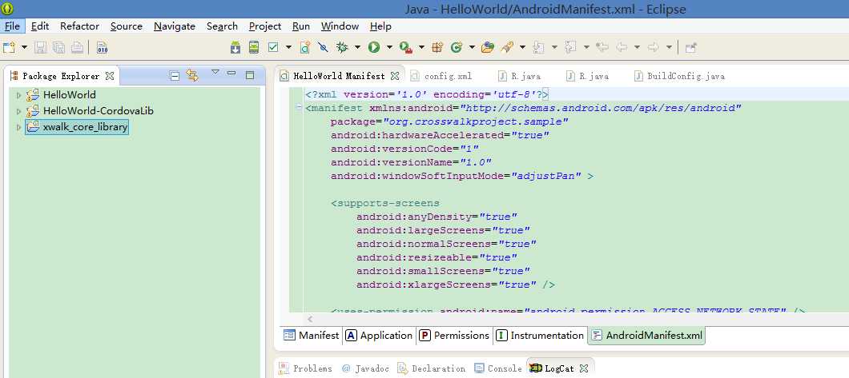This screenshot has height=378, width=849.
Task: Switch to the Manifest form tab
Action: pos(312,336)
